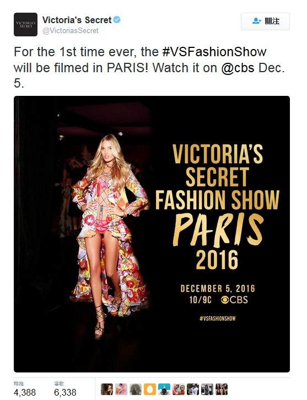
Task: Click the sixth liker avatar with red tones
Action: [179, 390]
